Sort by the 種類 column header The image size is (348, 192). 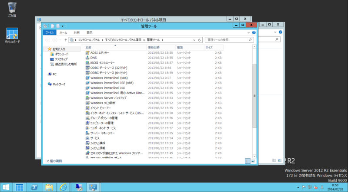point(190,47)
